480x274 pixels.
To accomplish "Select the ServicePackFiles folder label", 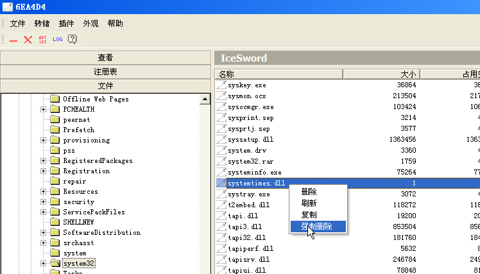I will (x=94, y=212).
